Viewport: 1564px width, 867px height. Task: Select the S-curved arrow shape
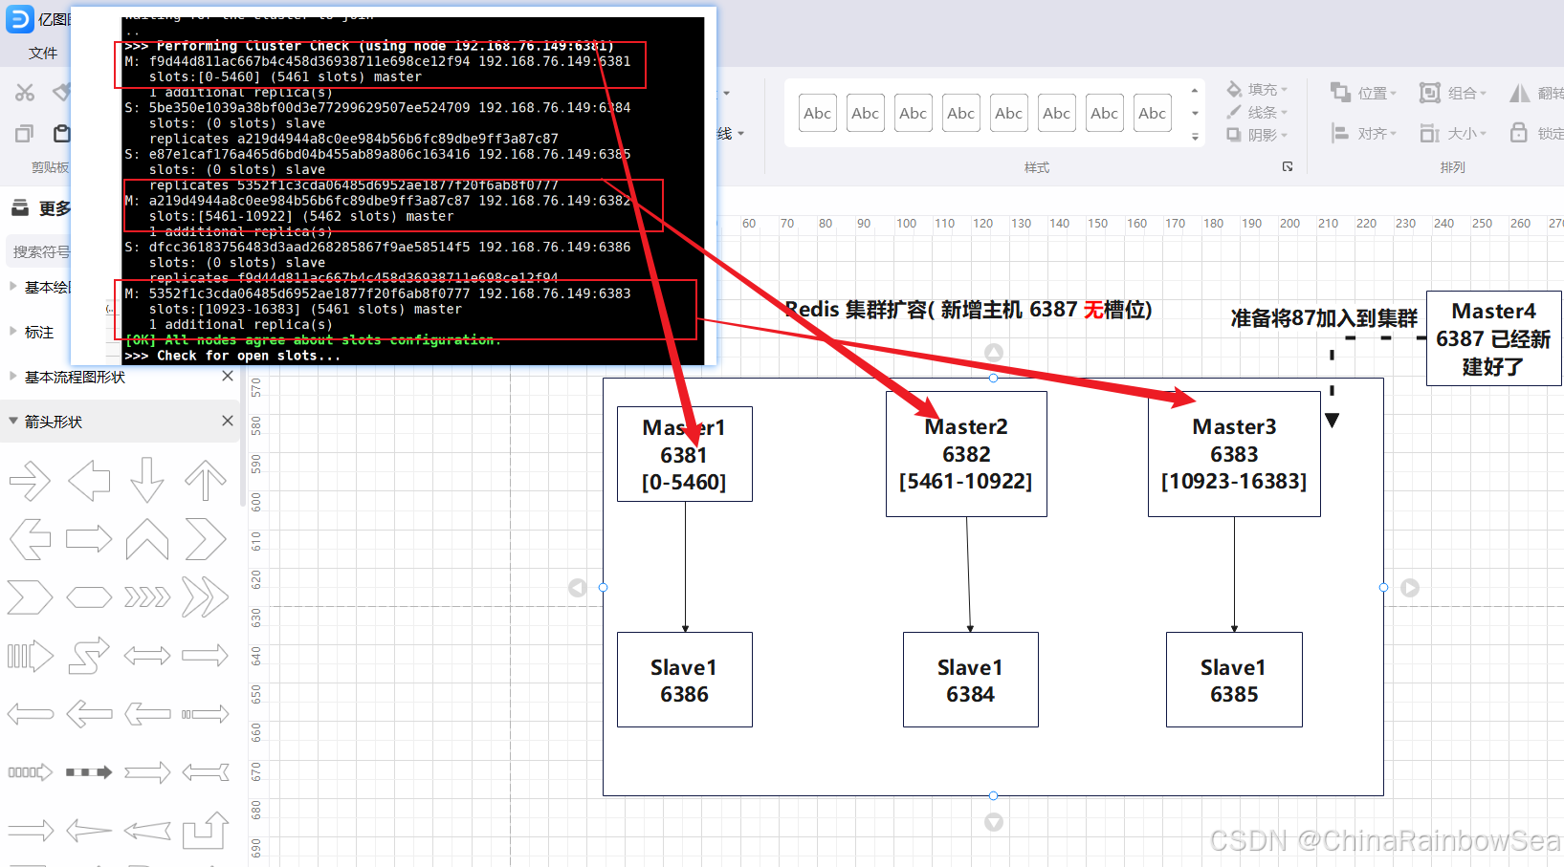pos(89,656)
